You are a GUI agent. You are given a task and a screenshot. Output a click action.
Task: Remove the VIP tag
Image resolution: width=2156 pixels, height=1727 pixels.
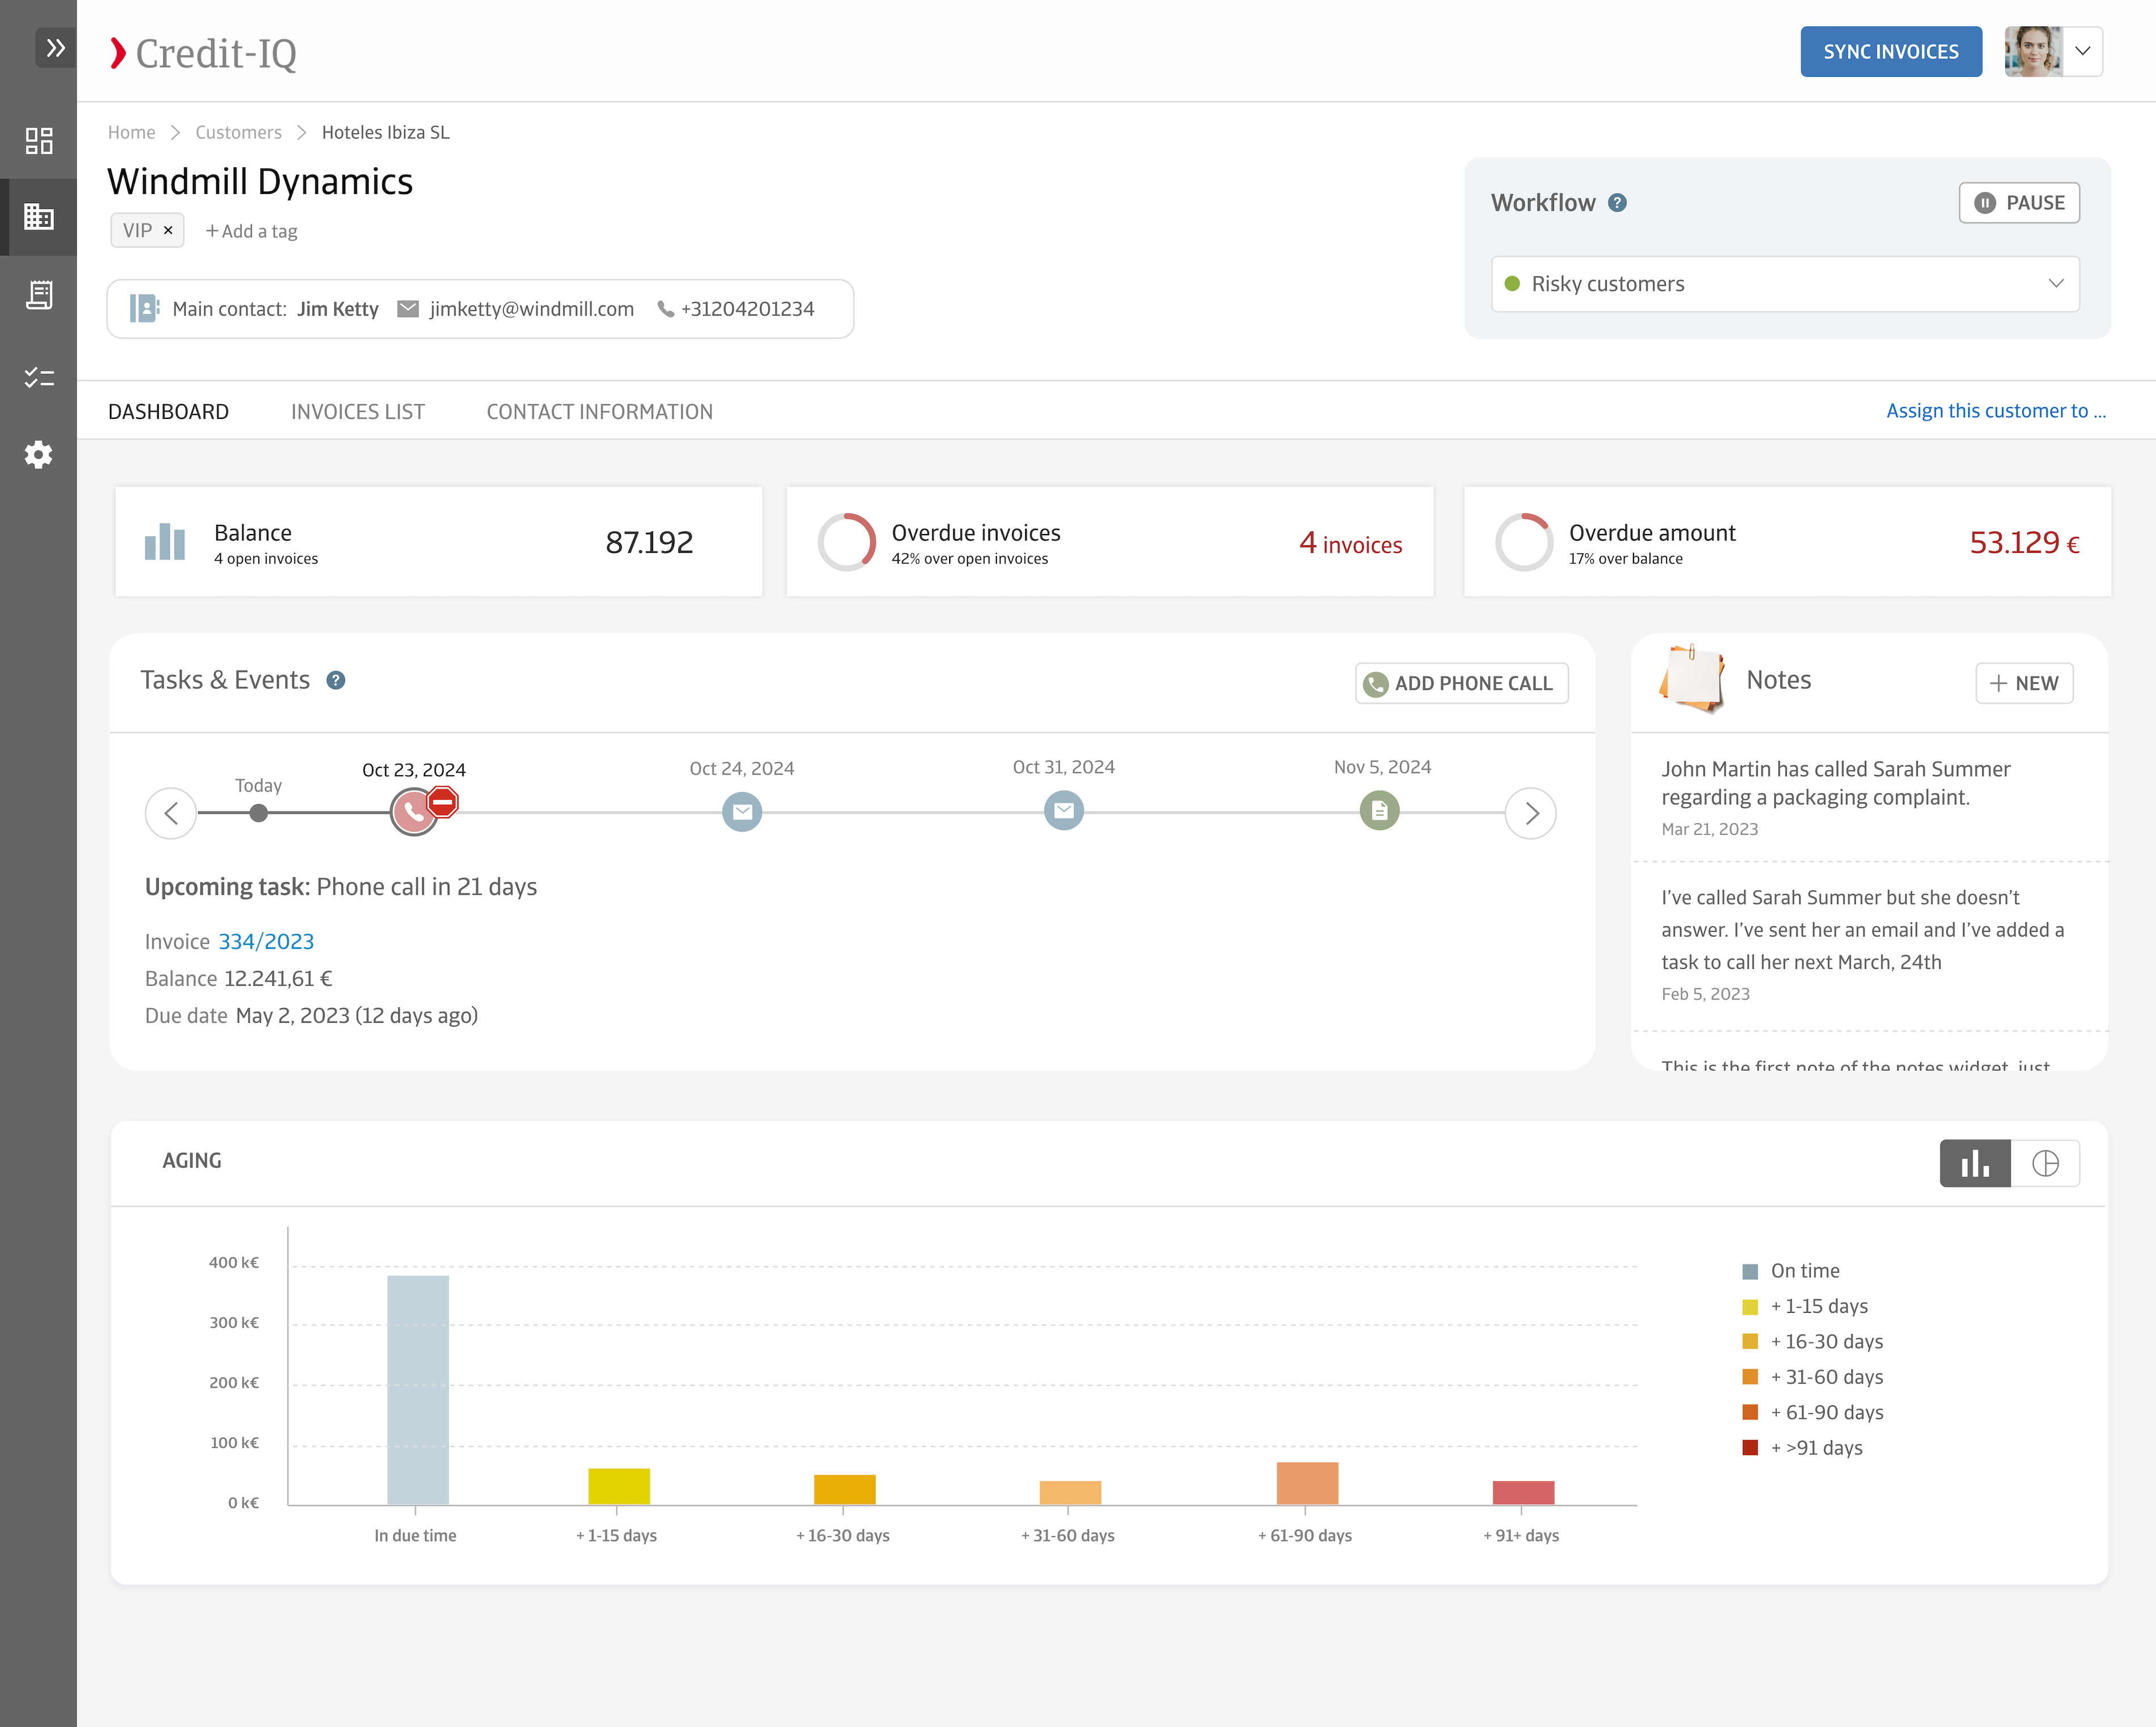click(168, 230)
